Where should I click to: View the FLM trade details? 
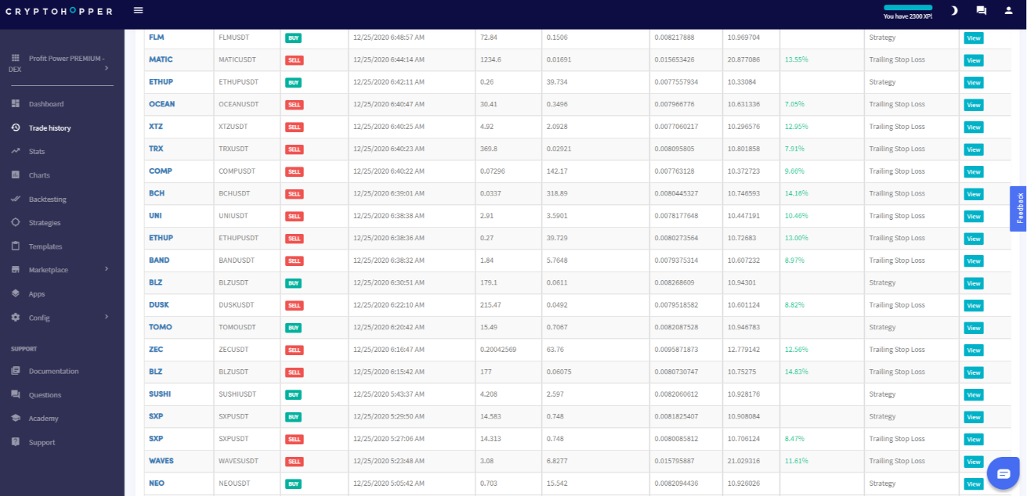pyautogui.click(x=974, y=38)
